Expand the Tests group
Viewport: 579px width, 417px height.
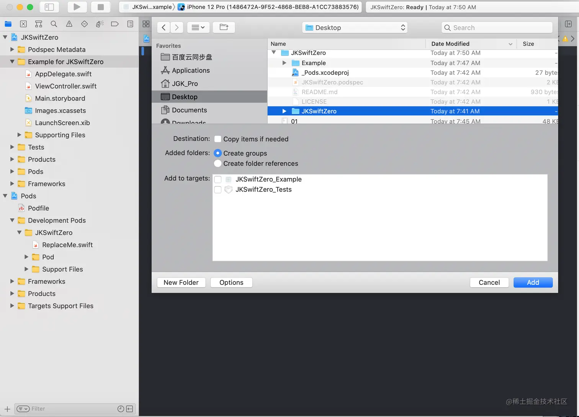(12, 147)
